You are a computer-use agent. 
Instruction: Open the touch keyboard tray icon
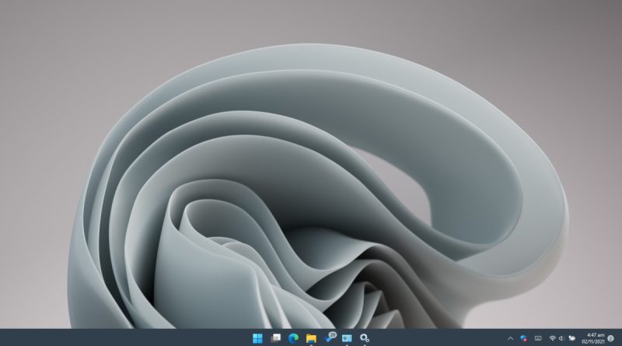point(538,338)
